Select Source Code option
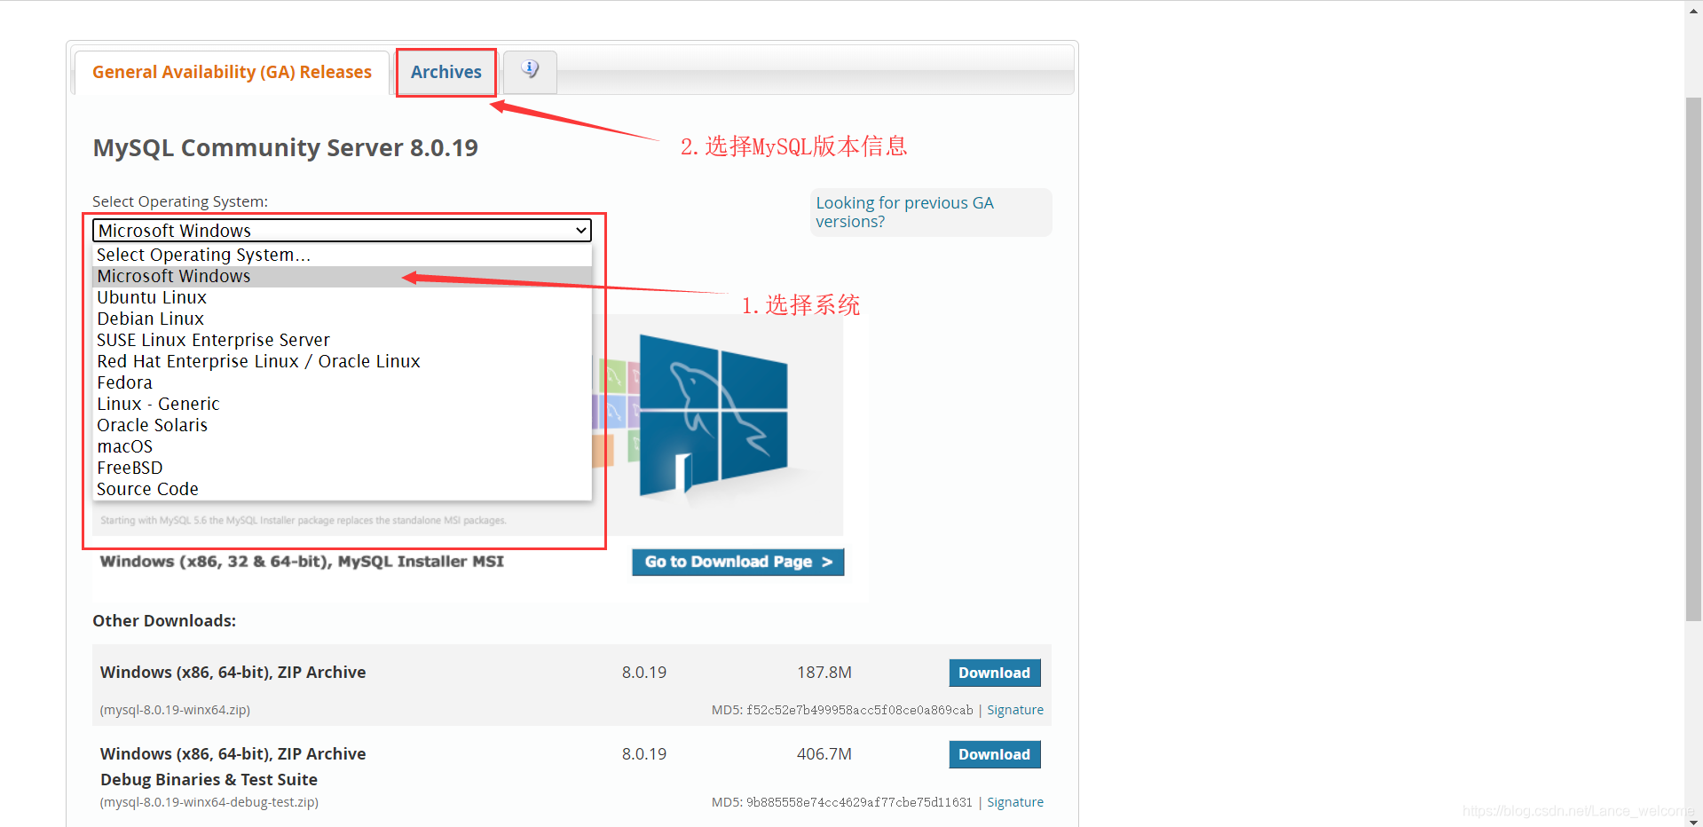This screenshot has width=1703, height=827. tap(342, 489)
